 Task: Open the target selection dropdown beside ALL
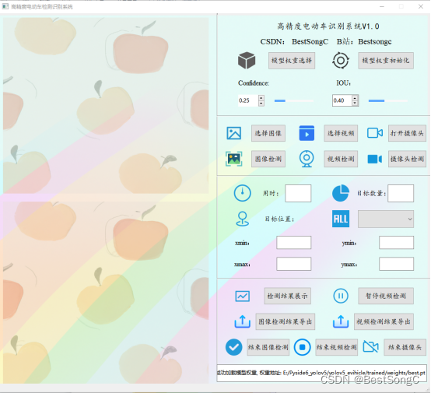pos(386,219)
